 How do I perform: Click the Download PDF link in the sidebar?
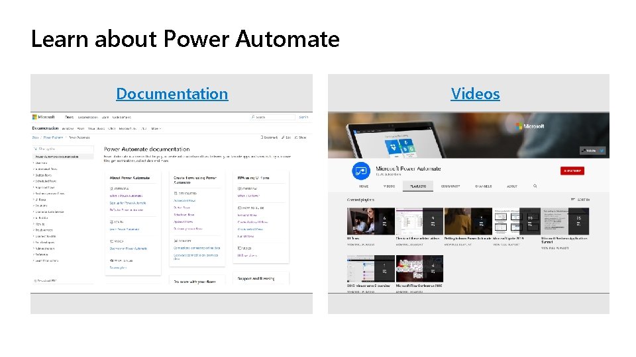click(46, 280)
